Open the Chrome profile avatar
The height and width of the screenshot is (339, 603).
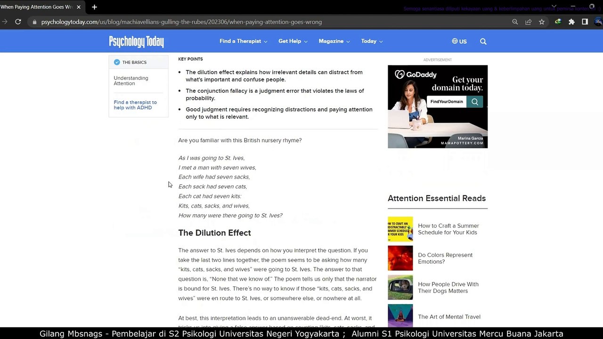[x=598, y=22]
